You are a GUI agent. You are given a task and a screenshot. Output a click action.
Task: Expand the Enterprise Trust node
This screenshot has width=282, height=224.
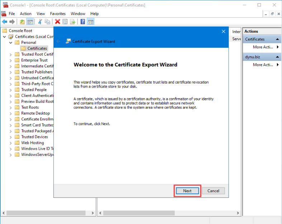11,60
